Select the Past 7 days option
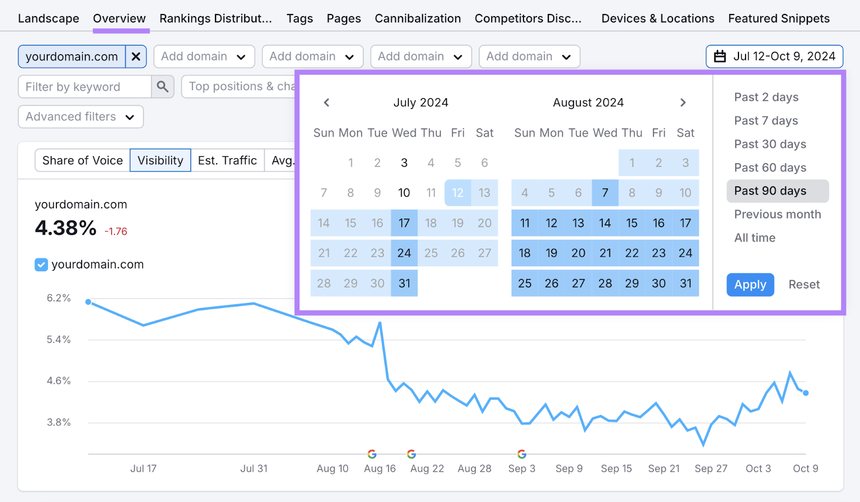The image size is (860, 502). tap(765, 120)
